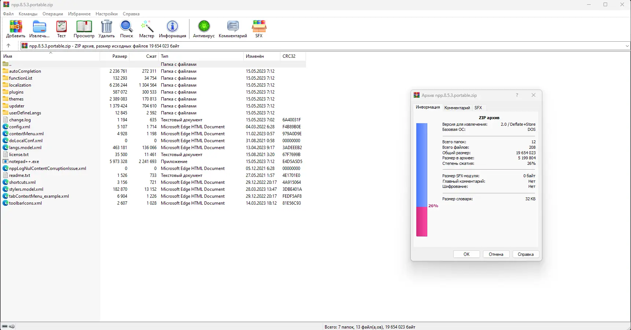Sort by the Размер column header
The height and width of the screenshot is (330, 631).
pyautogui.click(x=115, y=56)
